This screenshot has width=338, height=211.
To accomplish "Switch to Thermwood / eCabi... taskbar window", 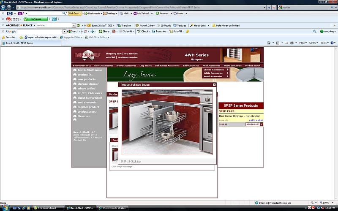I will coord(112,208).
